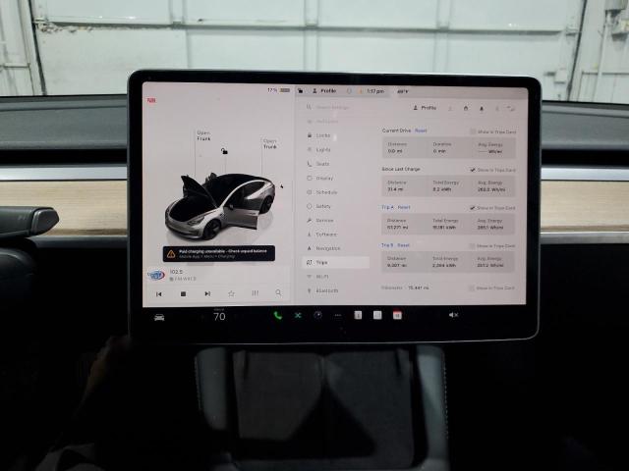Open the Navigation settings menu item
The height and width of the screenshot is (471, 629).
click(328, 248)
